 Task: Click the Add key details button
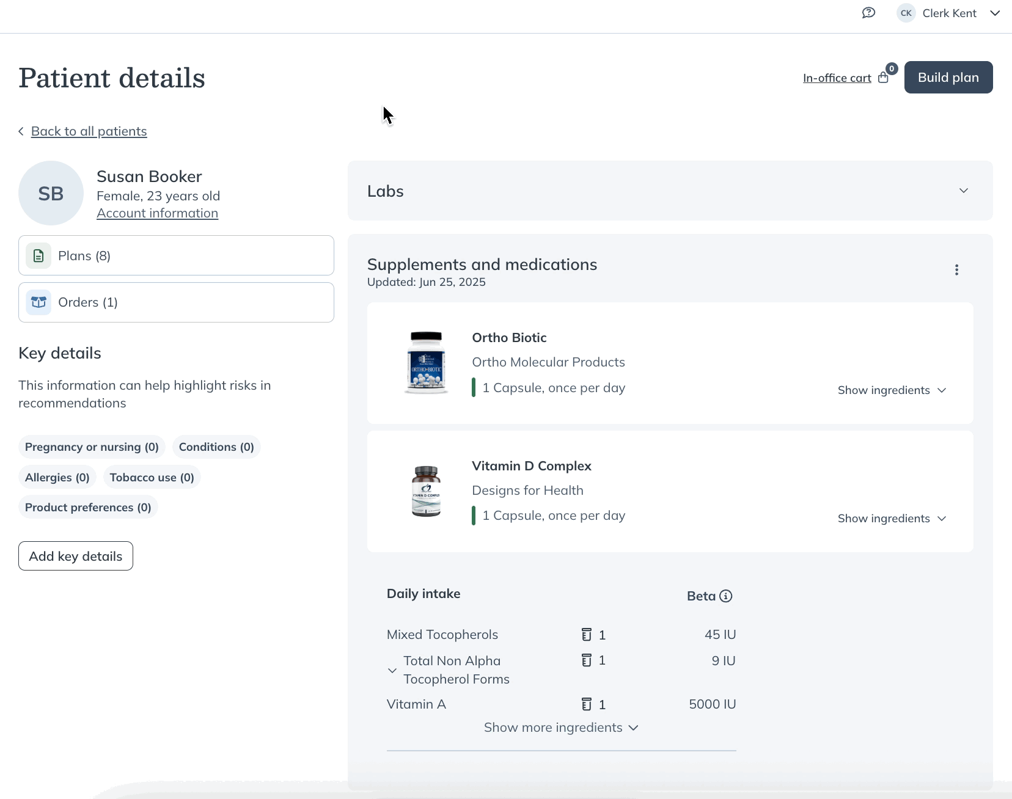76,556
